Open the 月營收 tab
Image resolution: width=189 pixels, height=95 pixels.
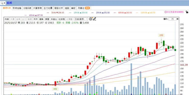(x=84, y=8)
